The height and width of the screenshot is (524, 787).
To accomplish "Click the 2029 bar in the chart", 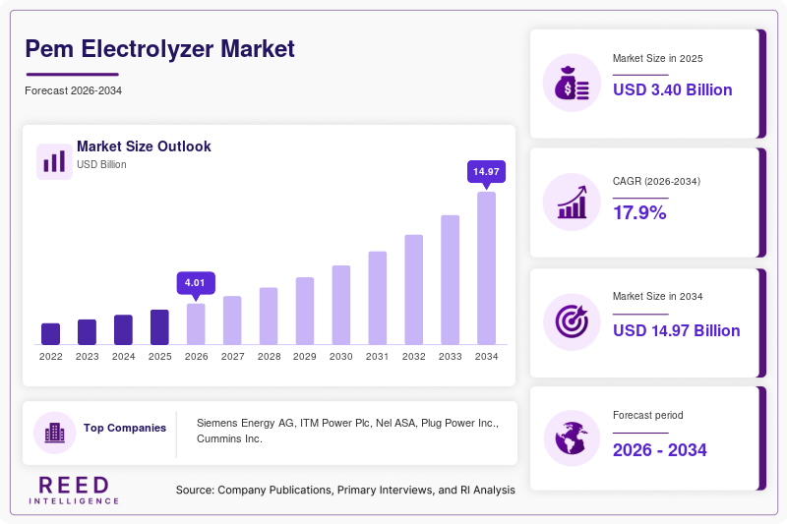I will tap(305, 311).
